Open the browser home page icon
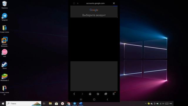This screenshot has height=106, width=188. (x=90, y=94)
